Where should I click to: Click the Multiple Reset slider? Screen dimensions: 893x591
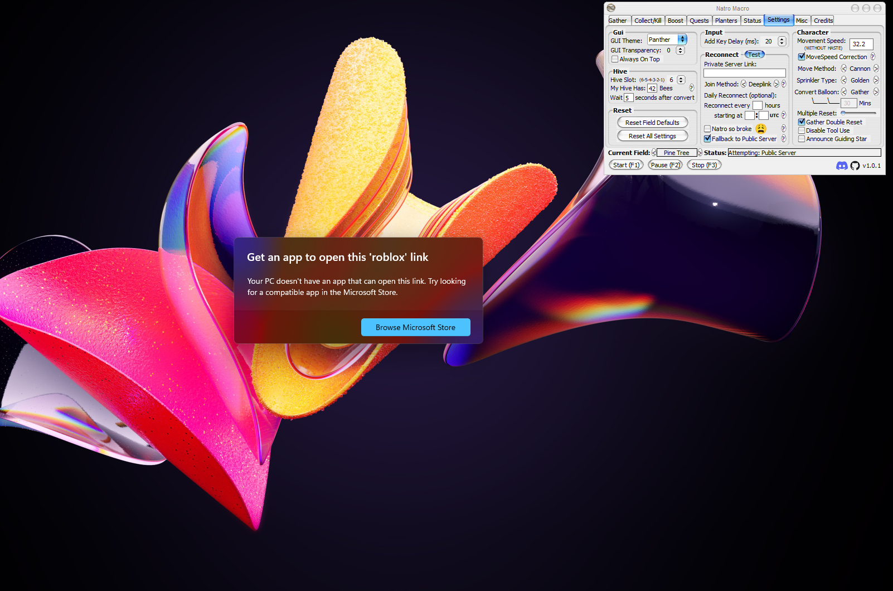(858, 113)
